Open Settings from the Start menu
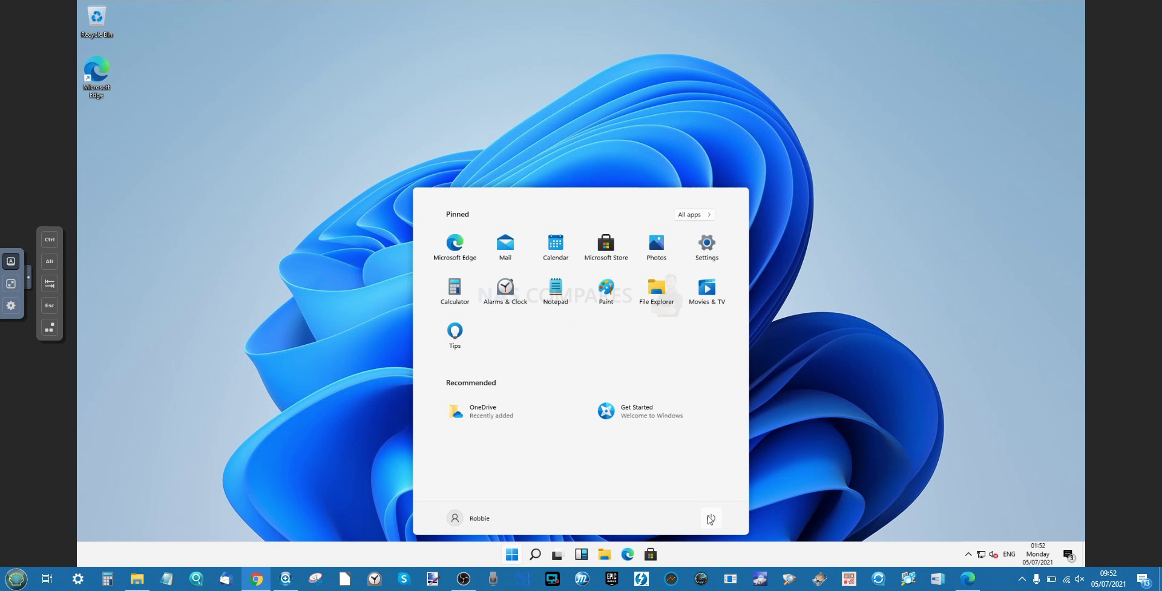Screen dimensions: 1162x591 pos(706,247)
